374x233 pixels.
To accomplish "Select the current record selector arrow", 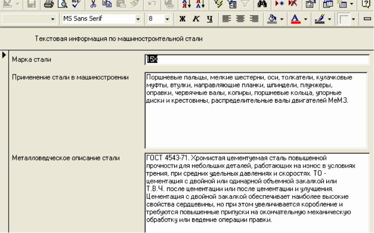I will 4,55.
